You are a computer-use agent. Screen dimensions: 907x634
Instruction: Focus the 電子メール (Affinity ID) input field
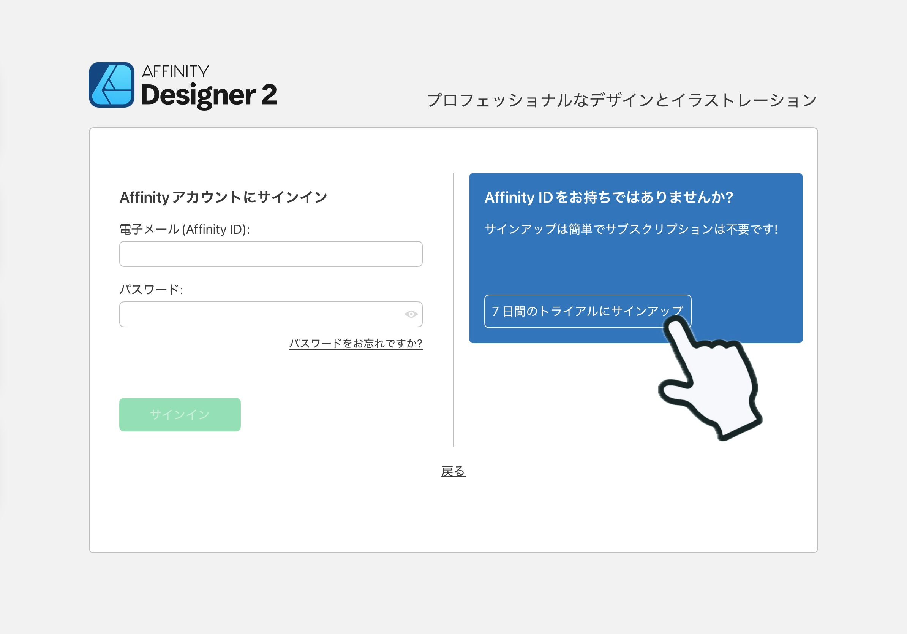pyautogui.click(x=270, y=254)
